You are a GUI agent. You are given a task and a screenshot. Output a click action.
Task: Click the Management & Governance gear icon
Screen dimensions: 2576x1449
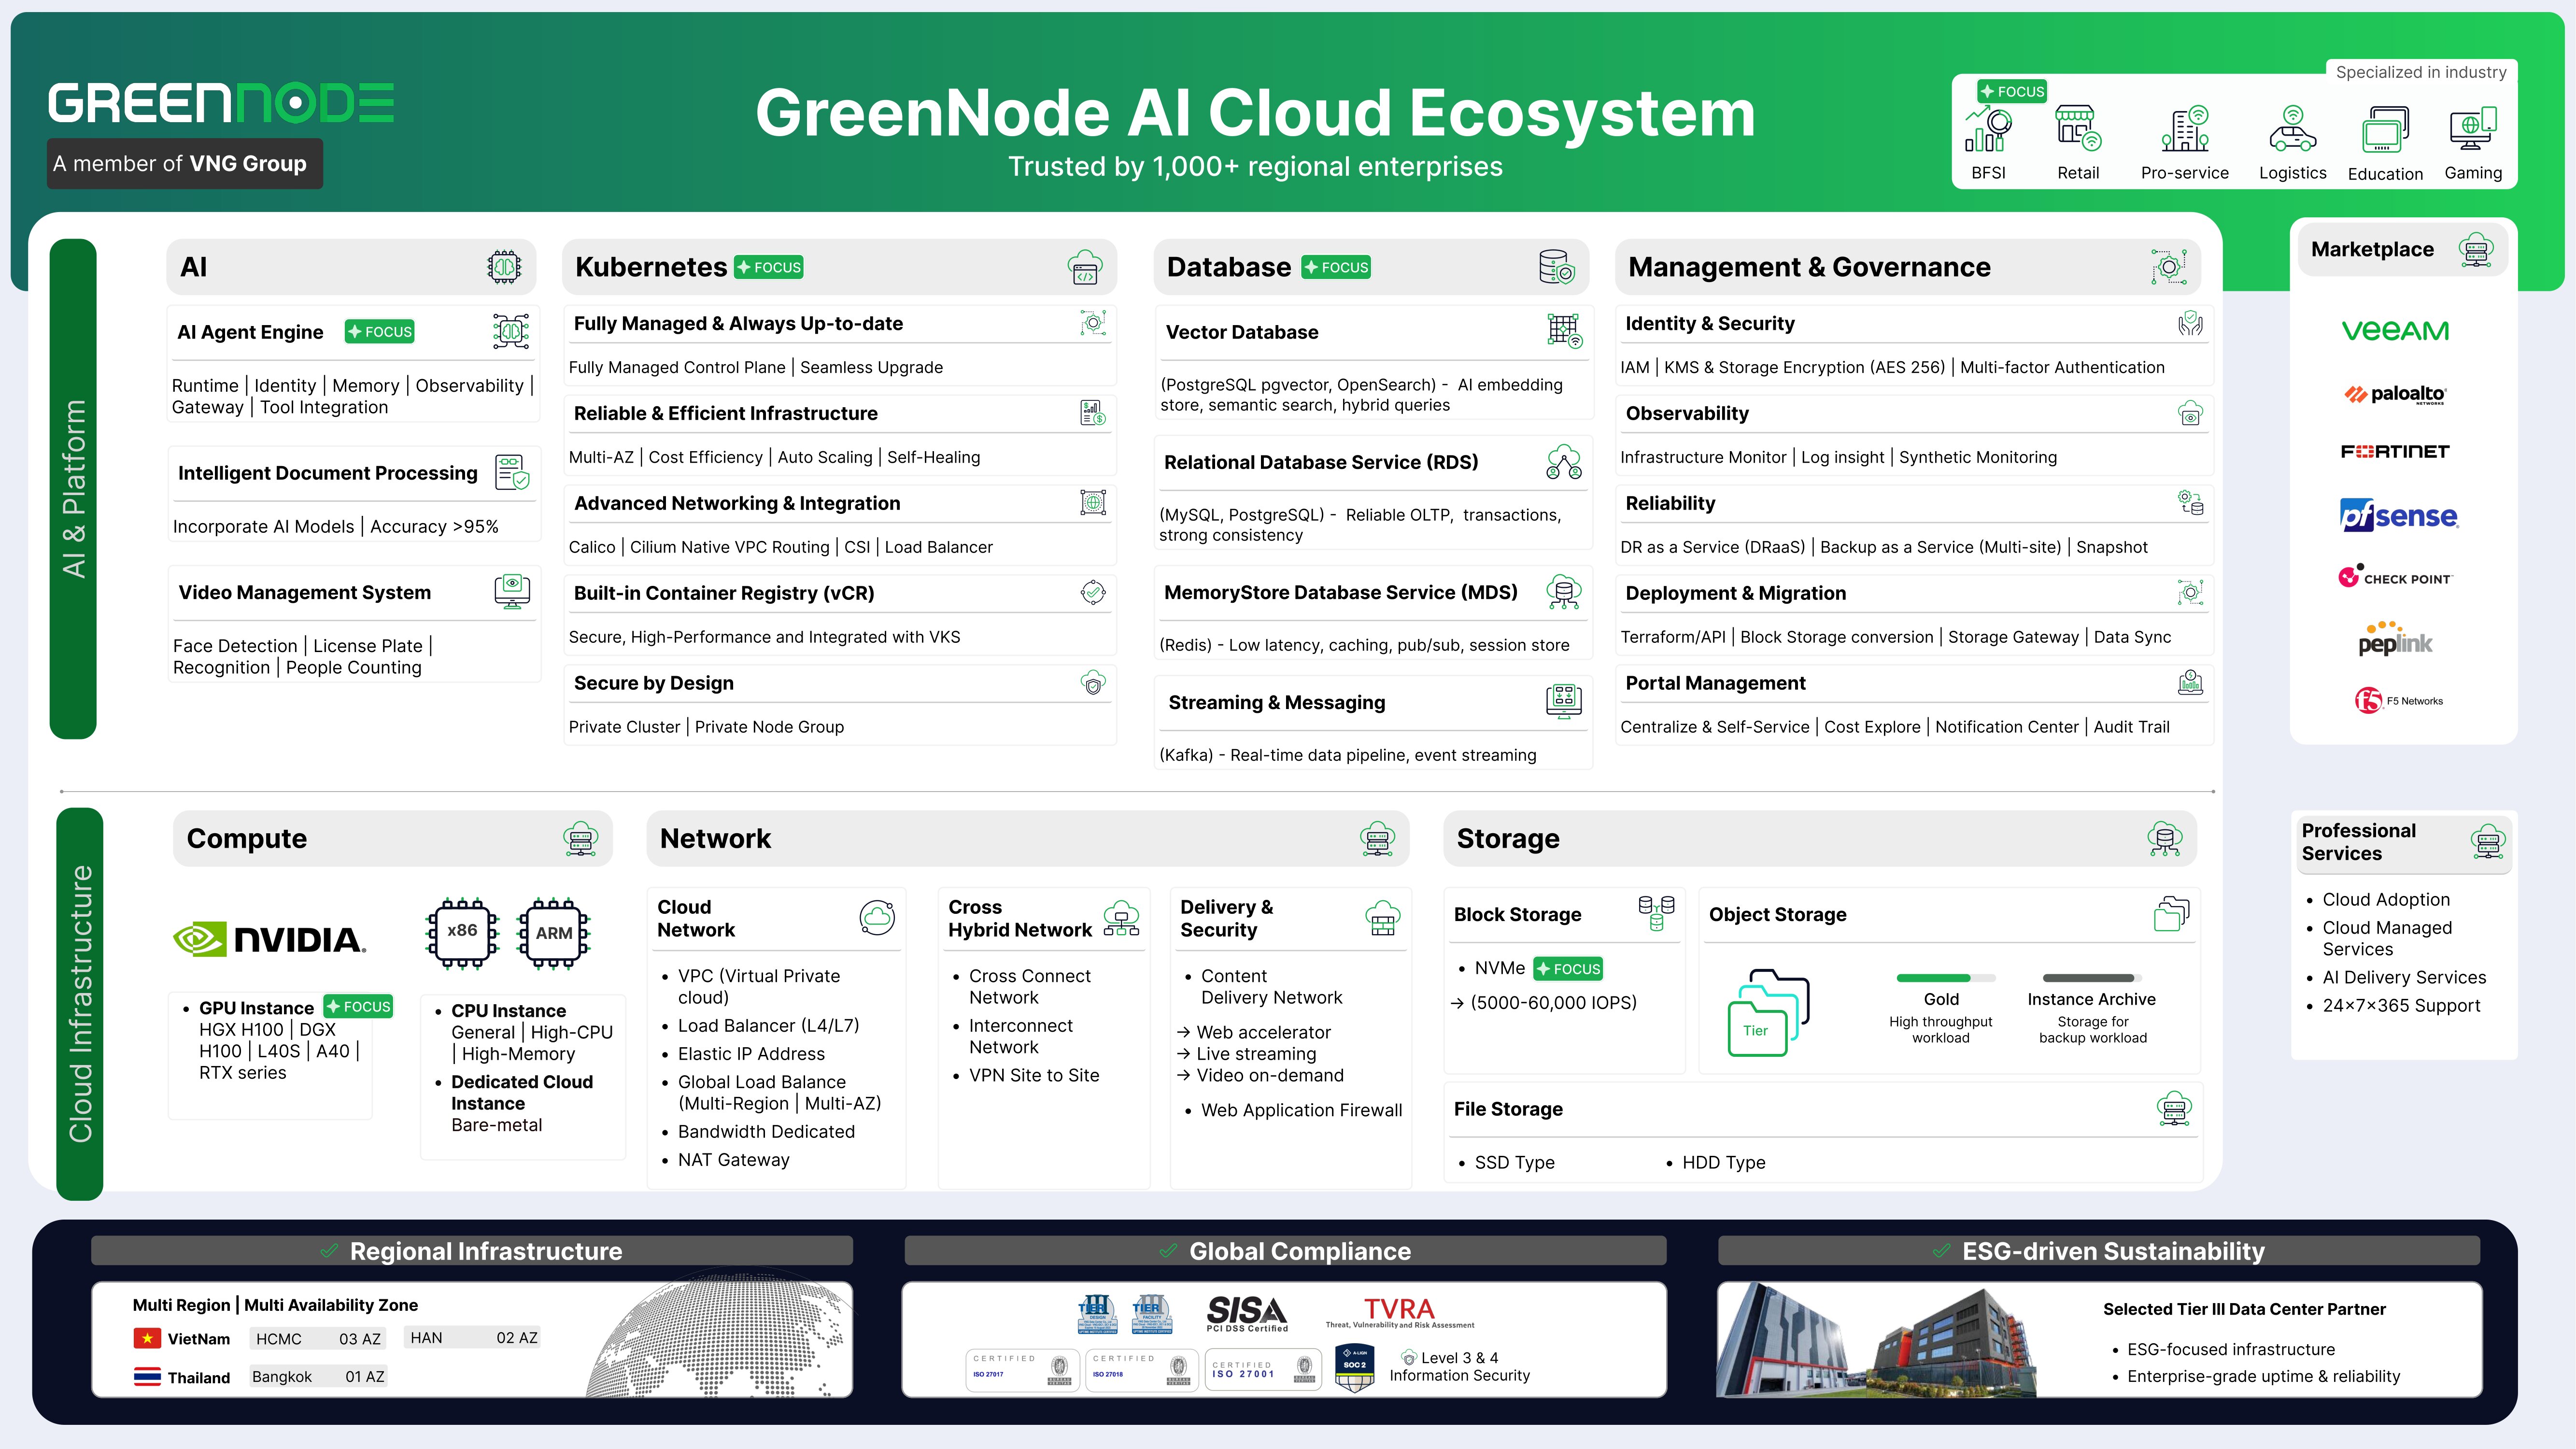coord(2169,267)
